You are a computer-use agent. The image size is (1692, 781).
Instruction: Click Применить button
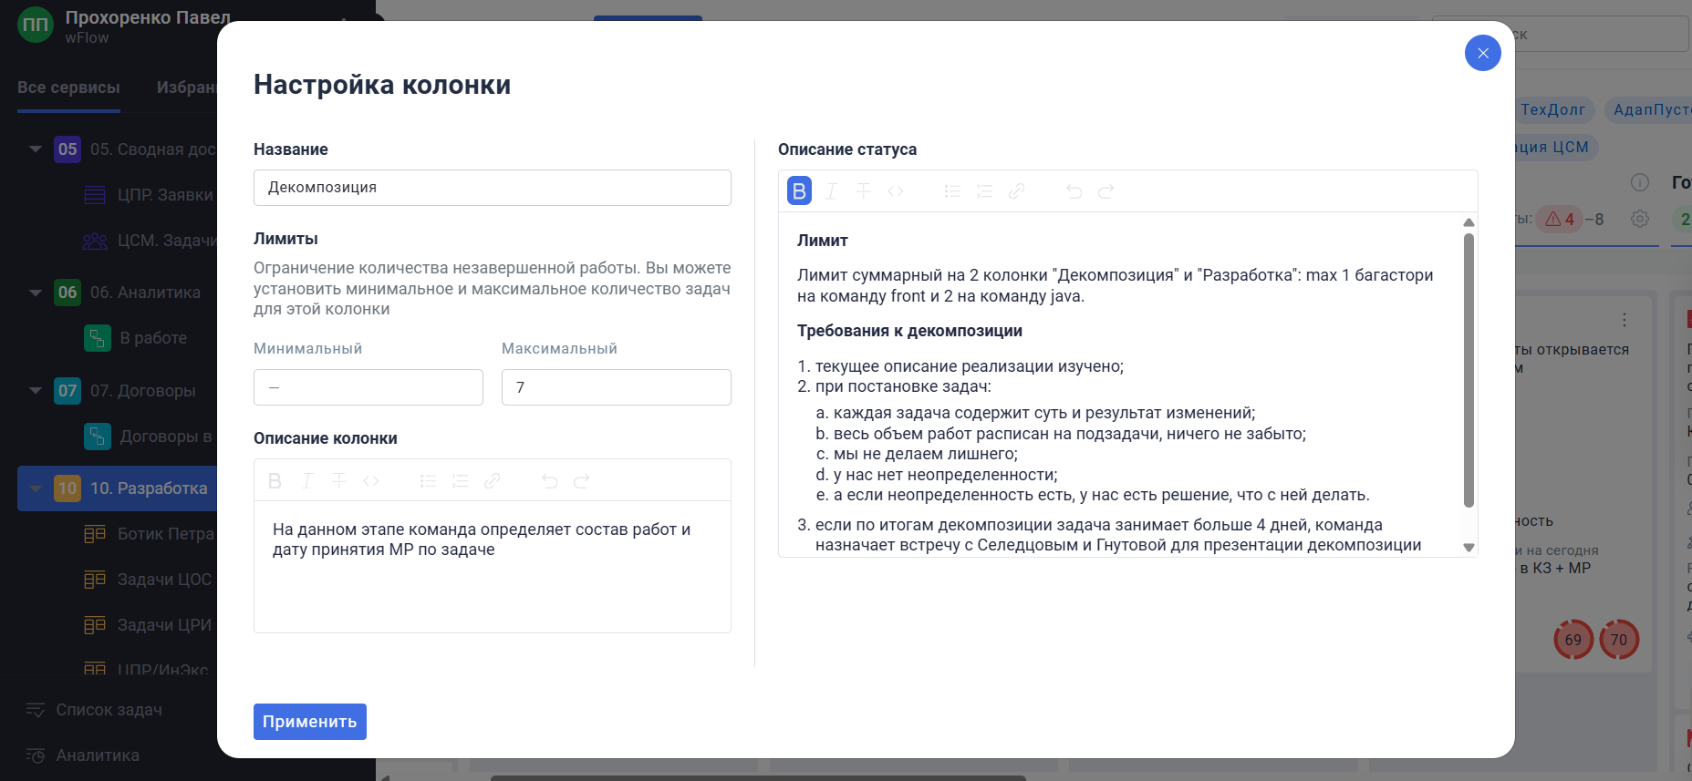tap(310, 722)
